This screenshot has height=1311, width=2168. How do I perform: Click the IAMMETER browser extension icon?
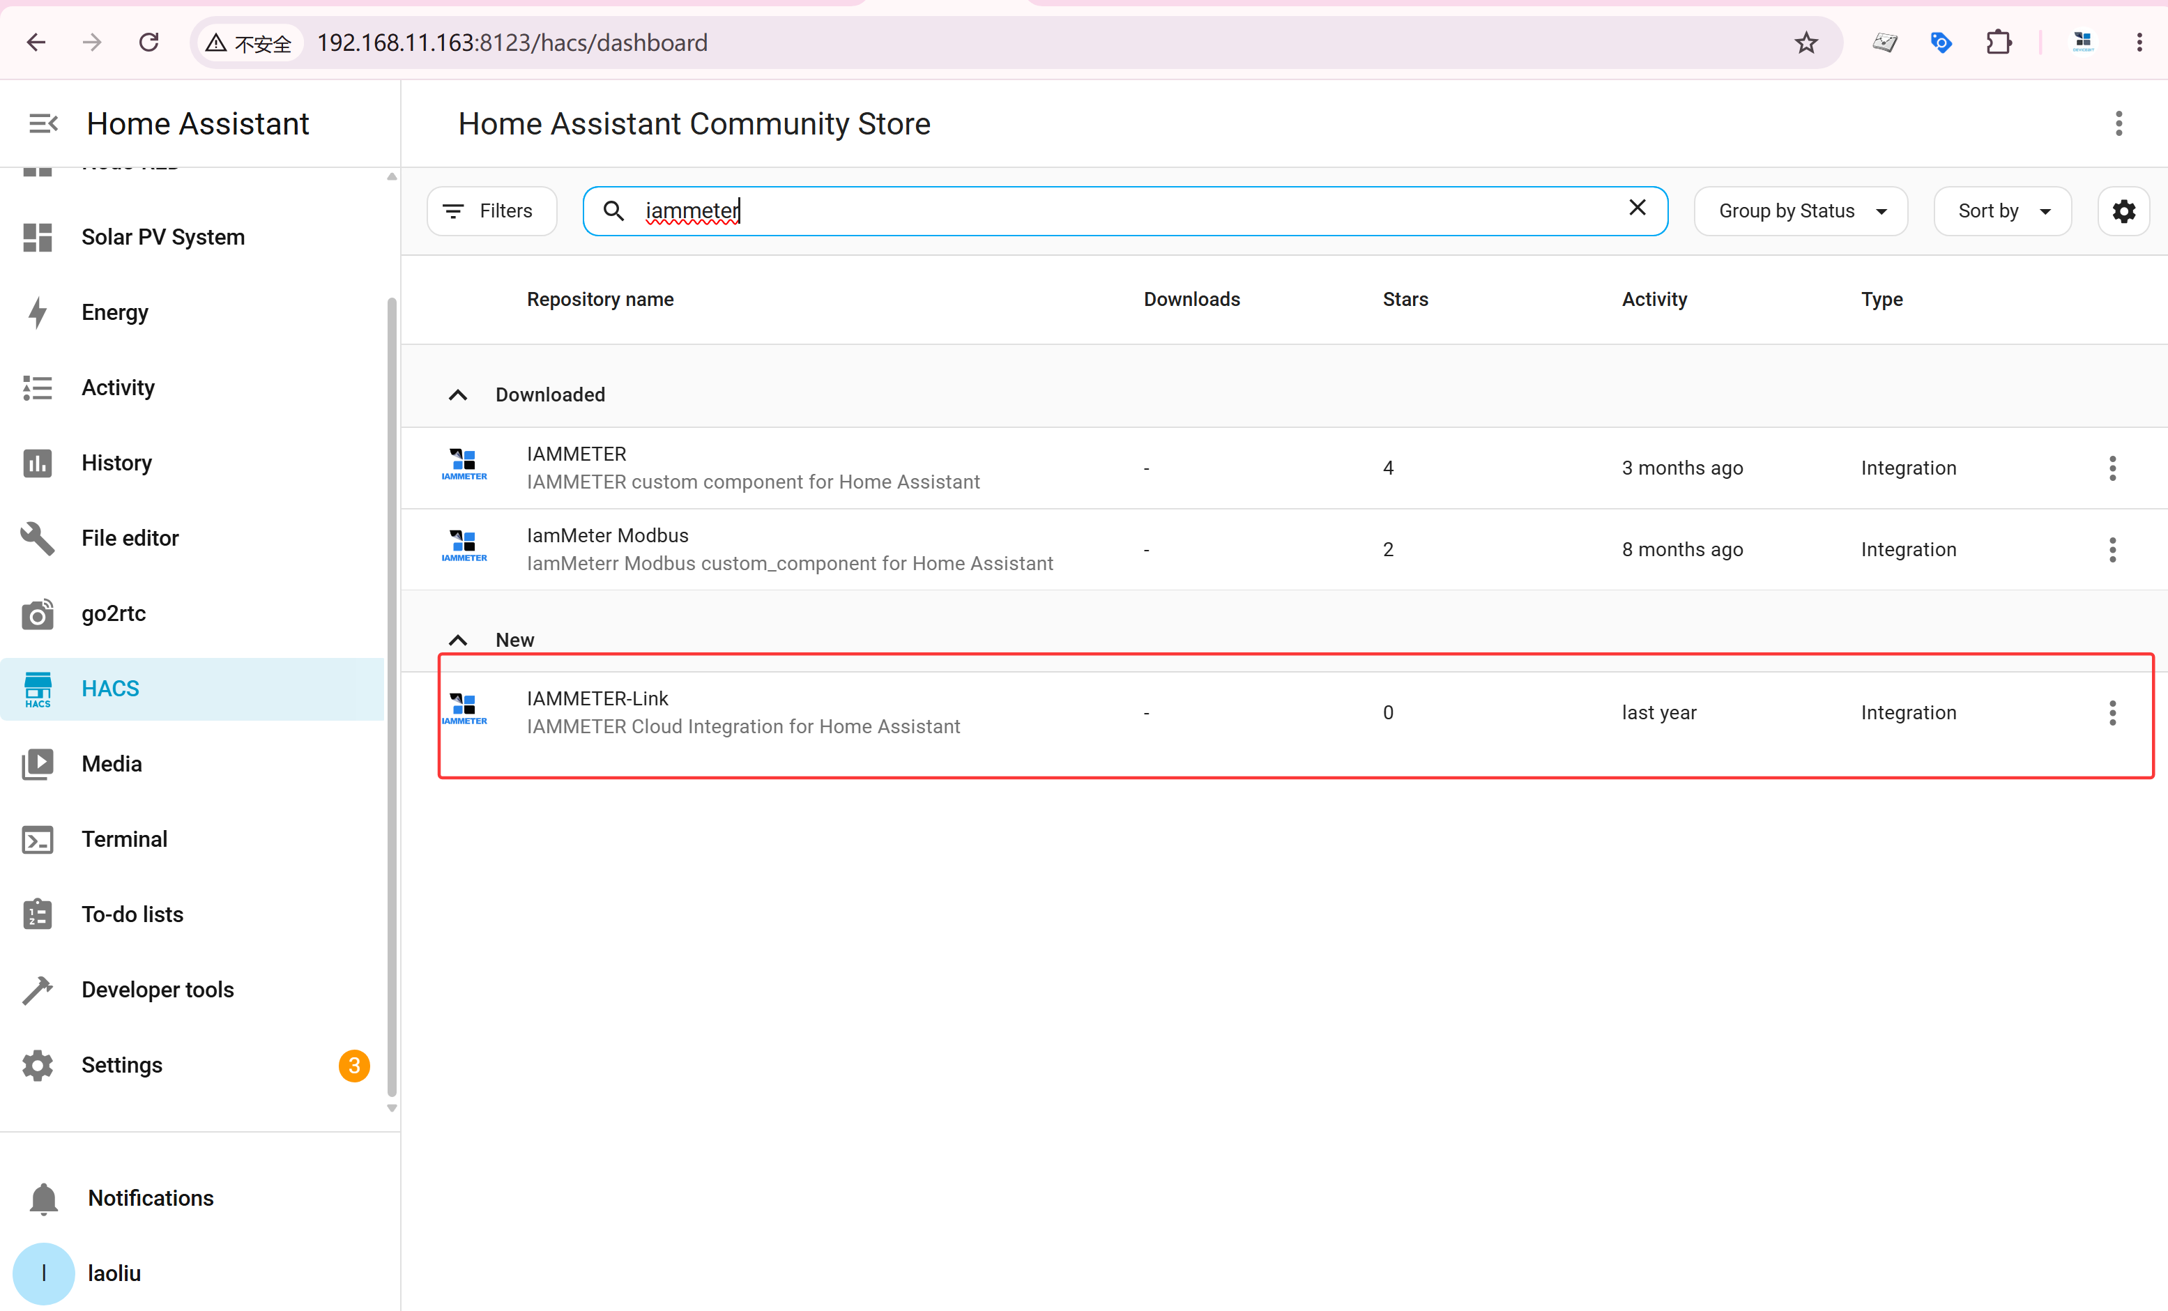point(2083,43)
